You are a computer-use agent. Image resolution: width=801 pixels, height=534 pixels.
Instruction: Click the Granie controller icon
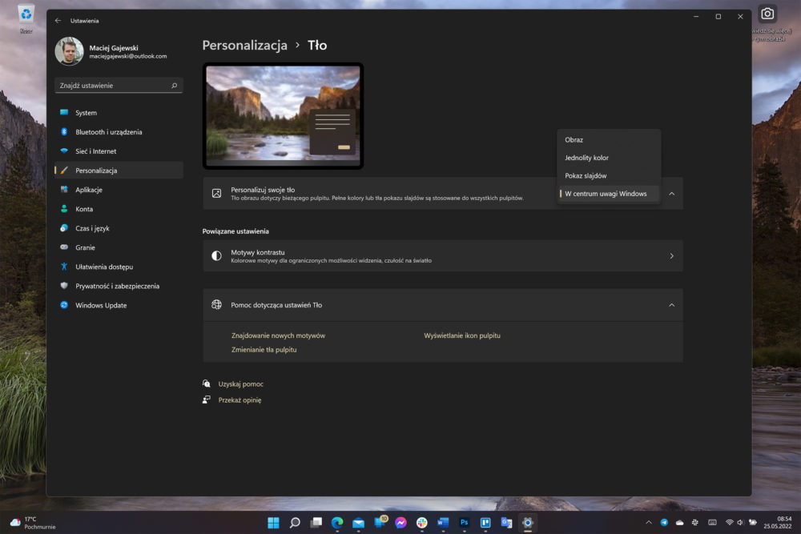coord(64,247)
